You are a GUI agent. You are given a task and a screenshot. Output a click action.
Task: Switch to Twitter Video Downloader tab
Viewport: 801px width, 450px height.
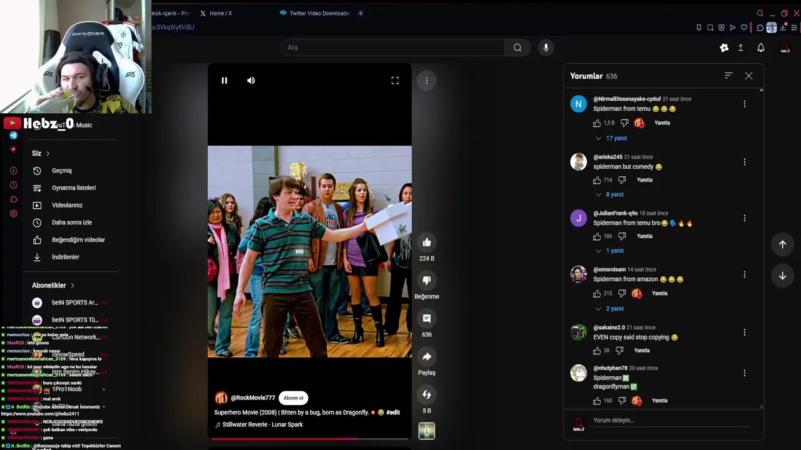tap(315, 13)
